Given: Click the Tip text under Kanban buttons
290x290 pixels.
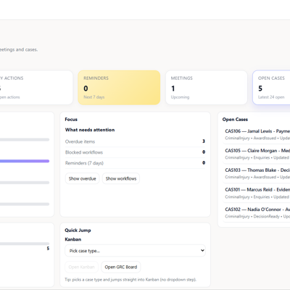Looking at the screenshot, I should (x=130, y=280).
